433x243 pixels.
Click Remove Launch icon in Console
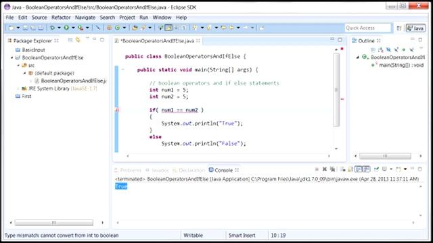(x=325, y=169)
